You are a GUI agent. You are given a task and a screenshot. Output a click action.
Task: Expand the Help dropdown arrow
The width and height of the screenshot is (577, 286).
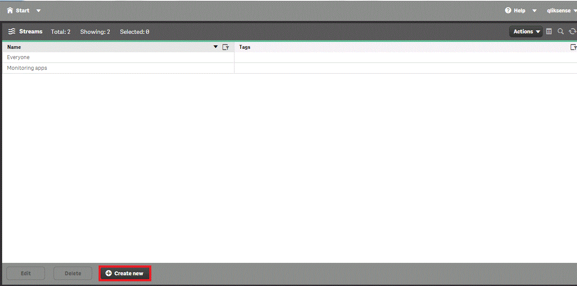pos(535,11)
